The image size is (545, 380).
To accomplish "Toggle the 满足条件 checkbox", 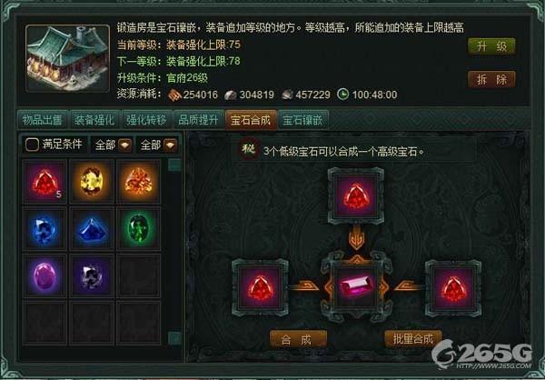I will pyautogui.click(x=33, y=145).
